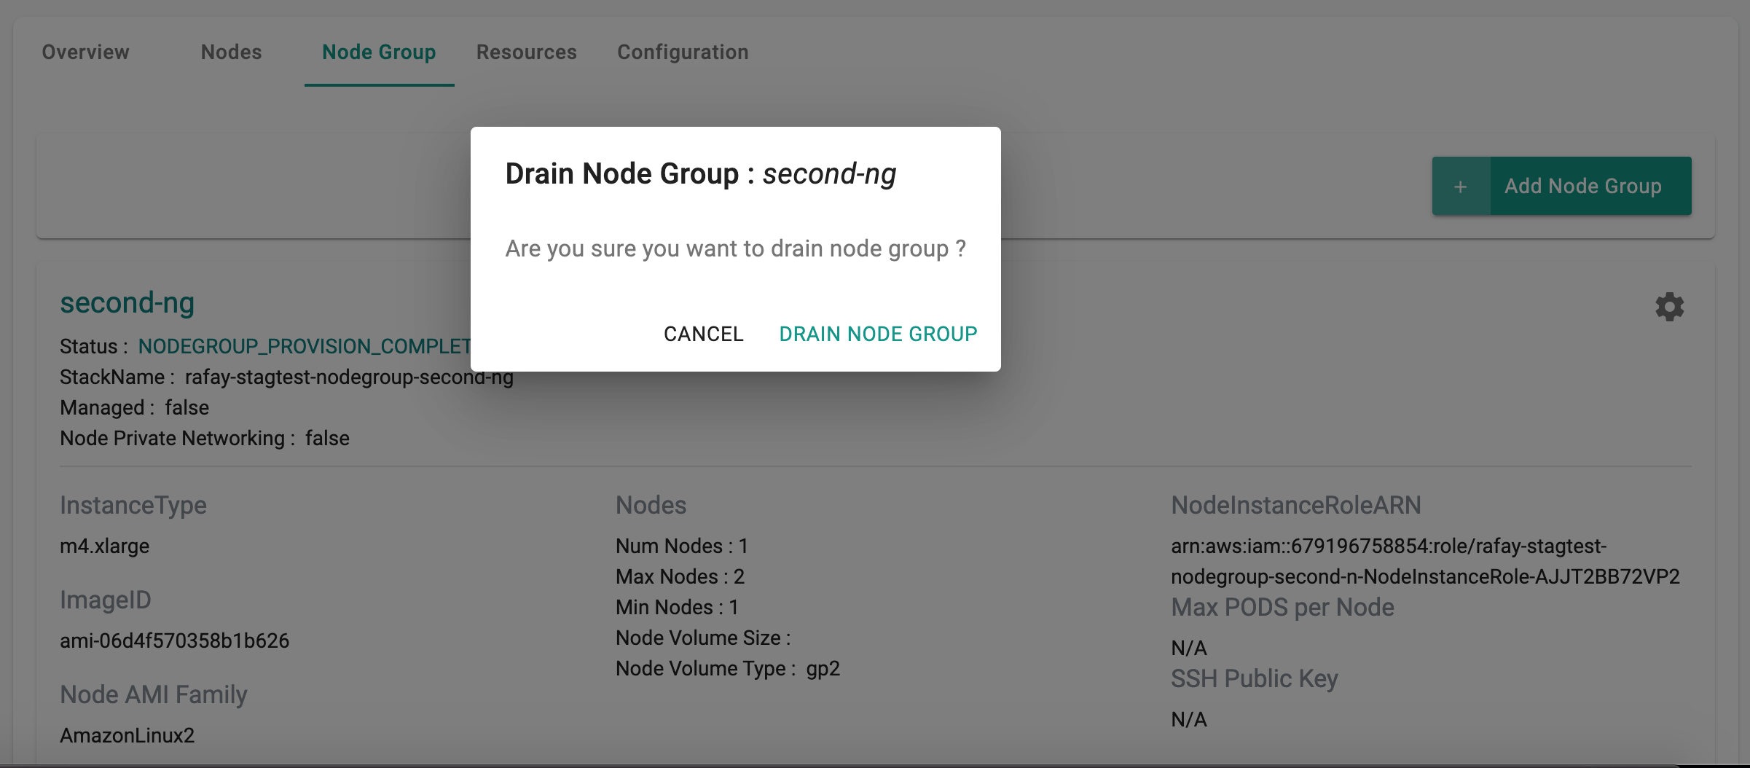Image resolution: width=1750 pixels, height=768 pixels.
Task: Open the Configuration tab
Action: pos(683,52)
